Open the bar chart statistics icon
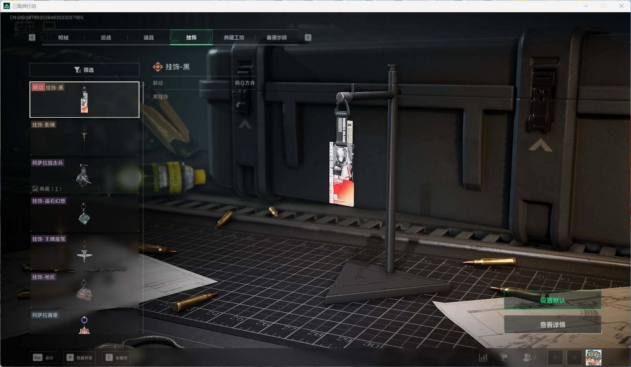 (483, 357)
